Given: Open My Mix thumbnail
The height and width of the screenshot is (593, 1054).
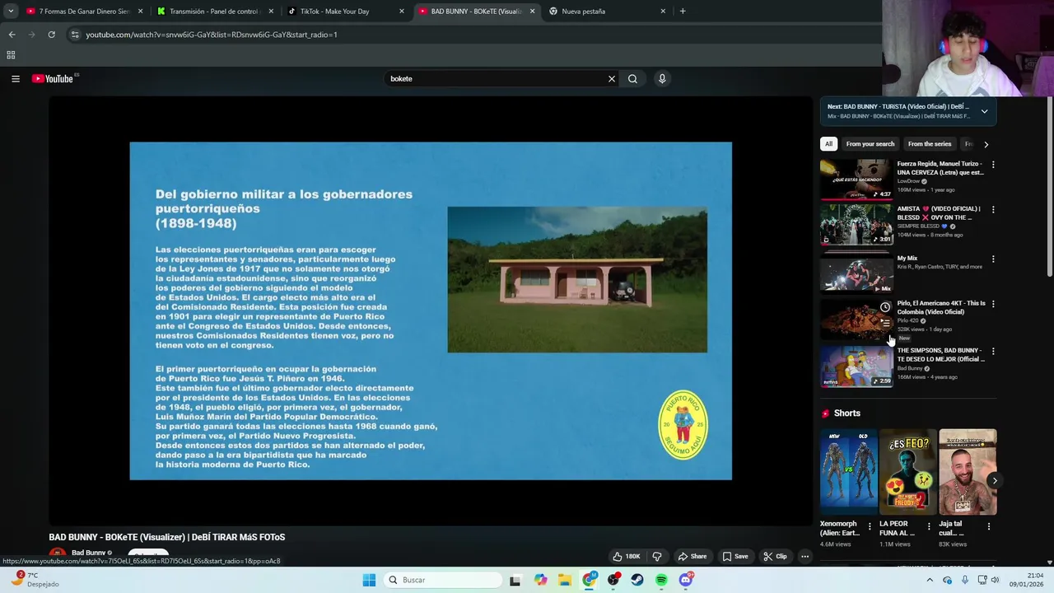Looking at the screenshot, I should 856,273.
